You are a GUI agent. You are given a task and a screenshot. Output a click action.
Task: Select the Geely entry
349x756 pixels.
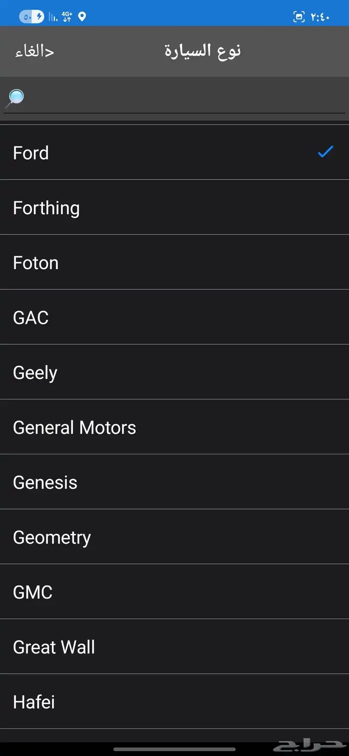click(x=174, y=372)
